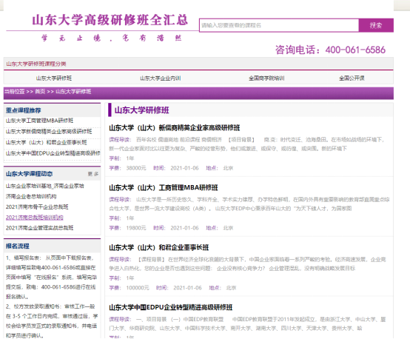The width and height of the screenshot is (410, 339).
Task: Click the 山东大学研修班课程分类 heading
Action: (36, 64)
